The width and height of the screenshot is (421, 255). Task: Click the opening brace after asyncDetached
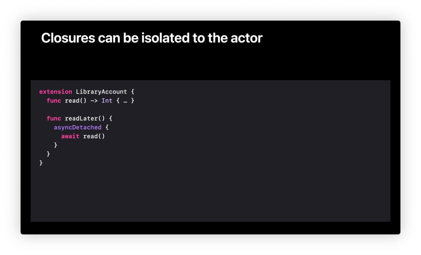107,127
